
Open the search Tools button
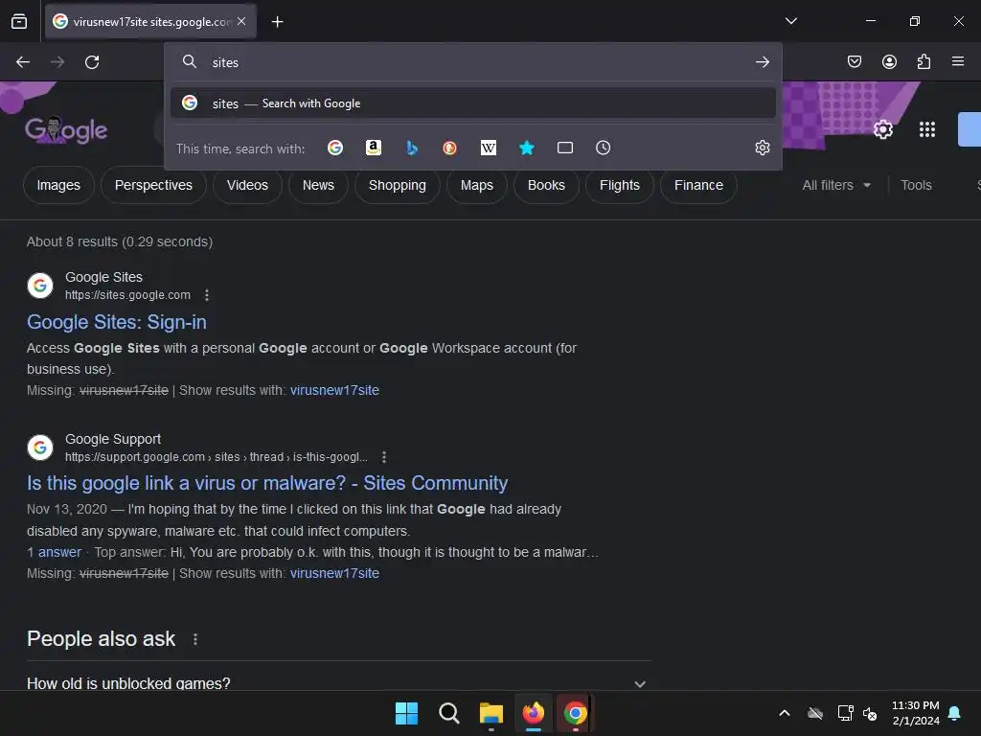coord(916,185)
